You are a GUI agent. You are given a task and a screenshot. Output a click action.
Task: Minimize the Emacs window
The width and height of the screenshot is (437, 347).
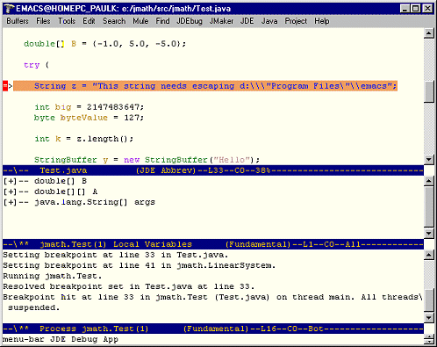pos(405,9)
